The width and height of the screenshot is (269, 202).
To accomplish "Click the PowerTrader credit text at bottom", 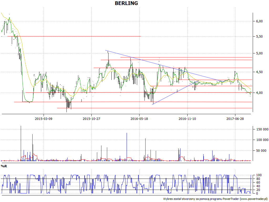I will [216, 199].
